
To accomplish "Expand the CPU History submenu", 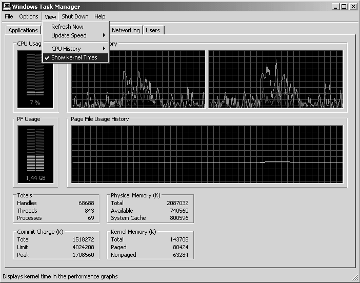I will click(75, 49).
